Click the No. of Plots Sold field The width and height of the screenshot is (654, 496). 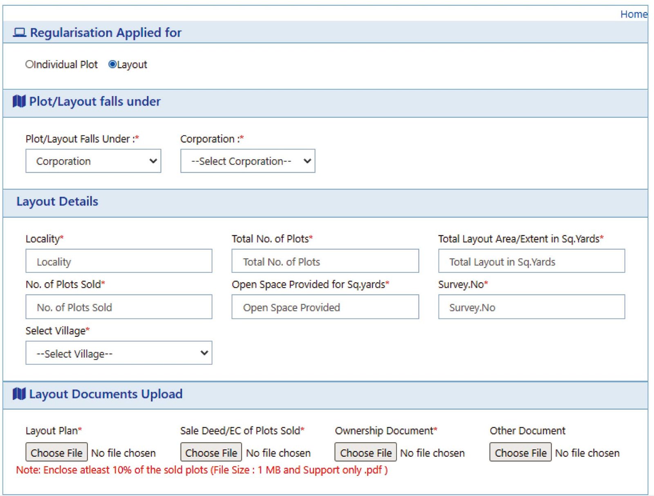[x=119, y=307]
